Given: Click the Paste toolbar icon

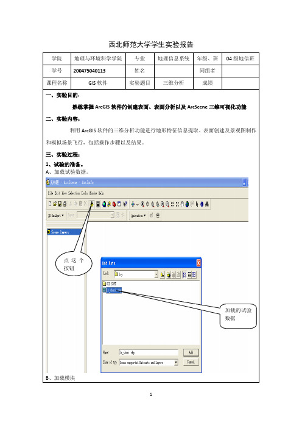Looking at the screenshot, I should click(x=81, y=204).
